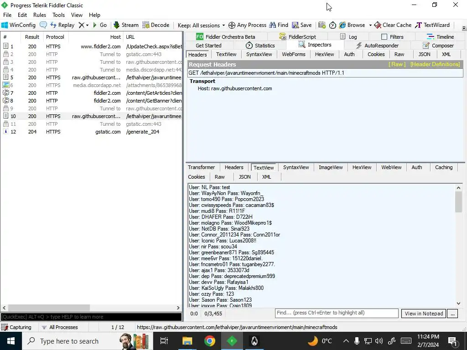Click the Replay toolbar button
This screenshot has height=350, width=467.
click(x=62, y=25)
